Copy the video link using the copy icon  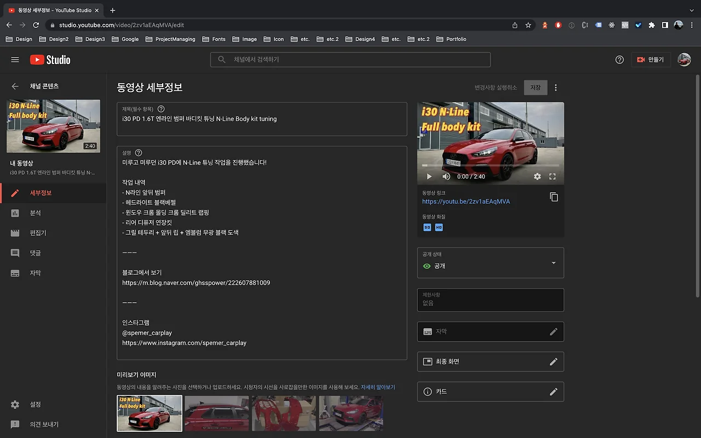pyautogui.click(x=554, y=196)
